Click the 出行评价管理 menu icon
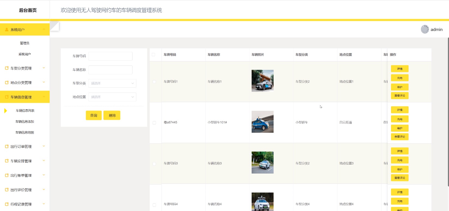The width and height of the screenshot is (449, 211). tap(7, 190)
